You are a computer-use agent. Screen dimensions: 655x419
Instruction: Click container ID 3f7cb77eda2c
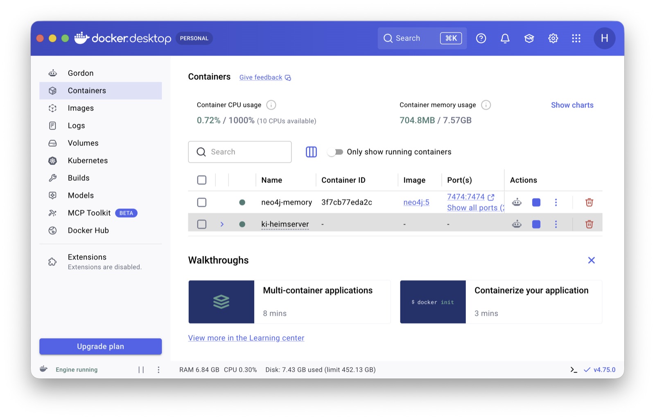347,202
